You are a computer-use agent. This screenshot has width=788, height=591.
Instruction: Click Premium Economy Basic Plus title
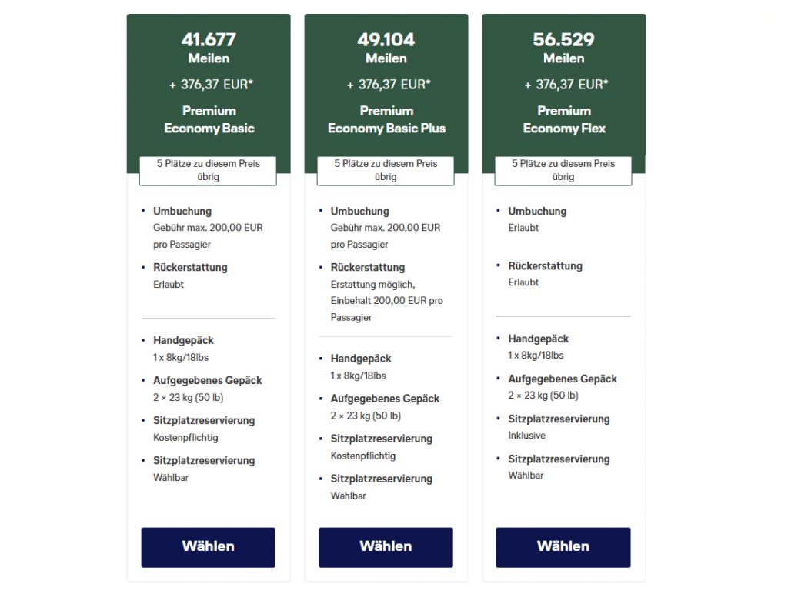tap(386, 119)
